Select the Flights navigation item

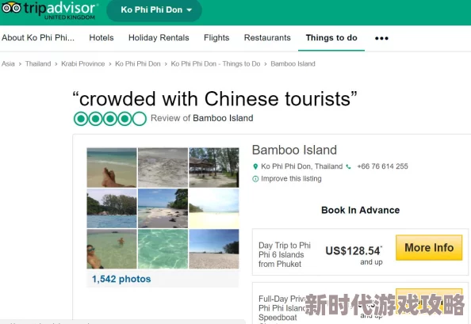click(216, 38)
